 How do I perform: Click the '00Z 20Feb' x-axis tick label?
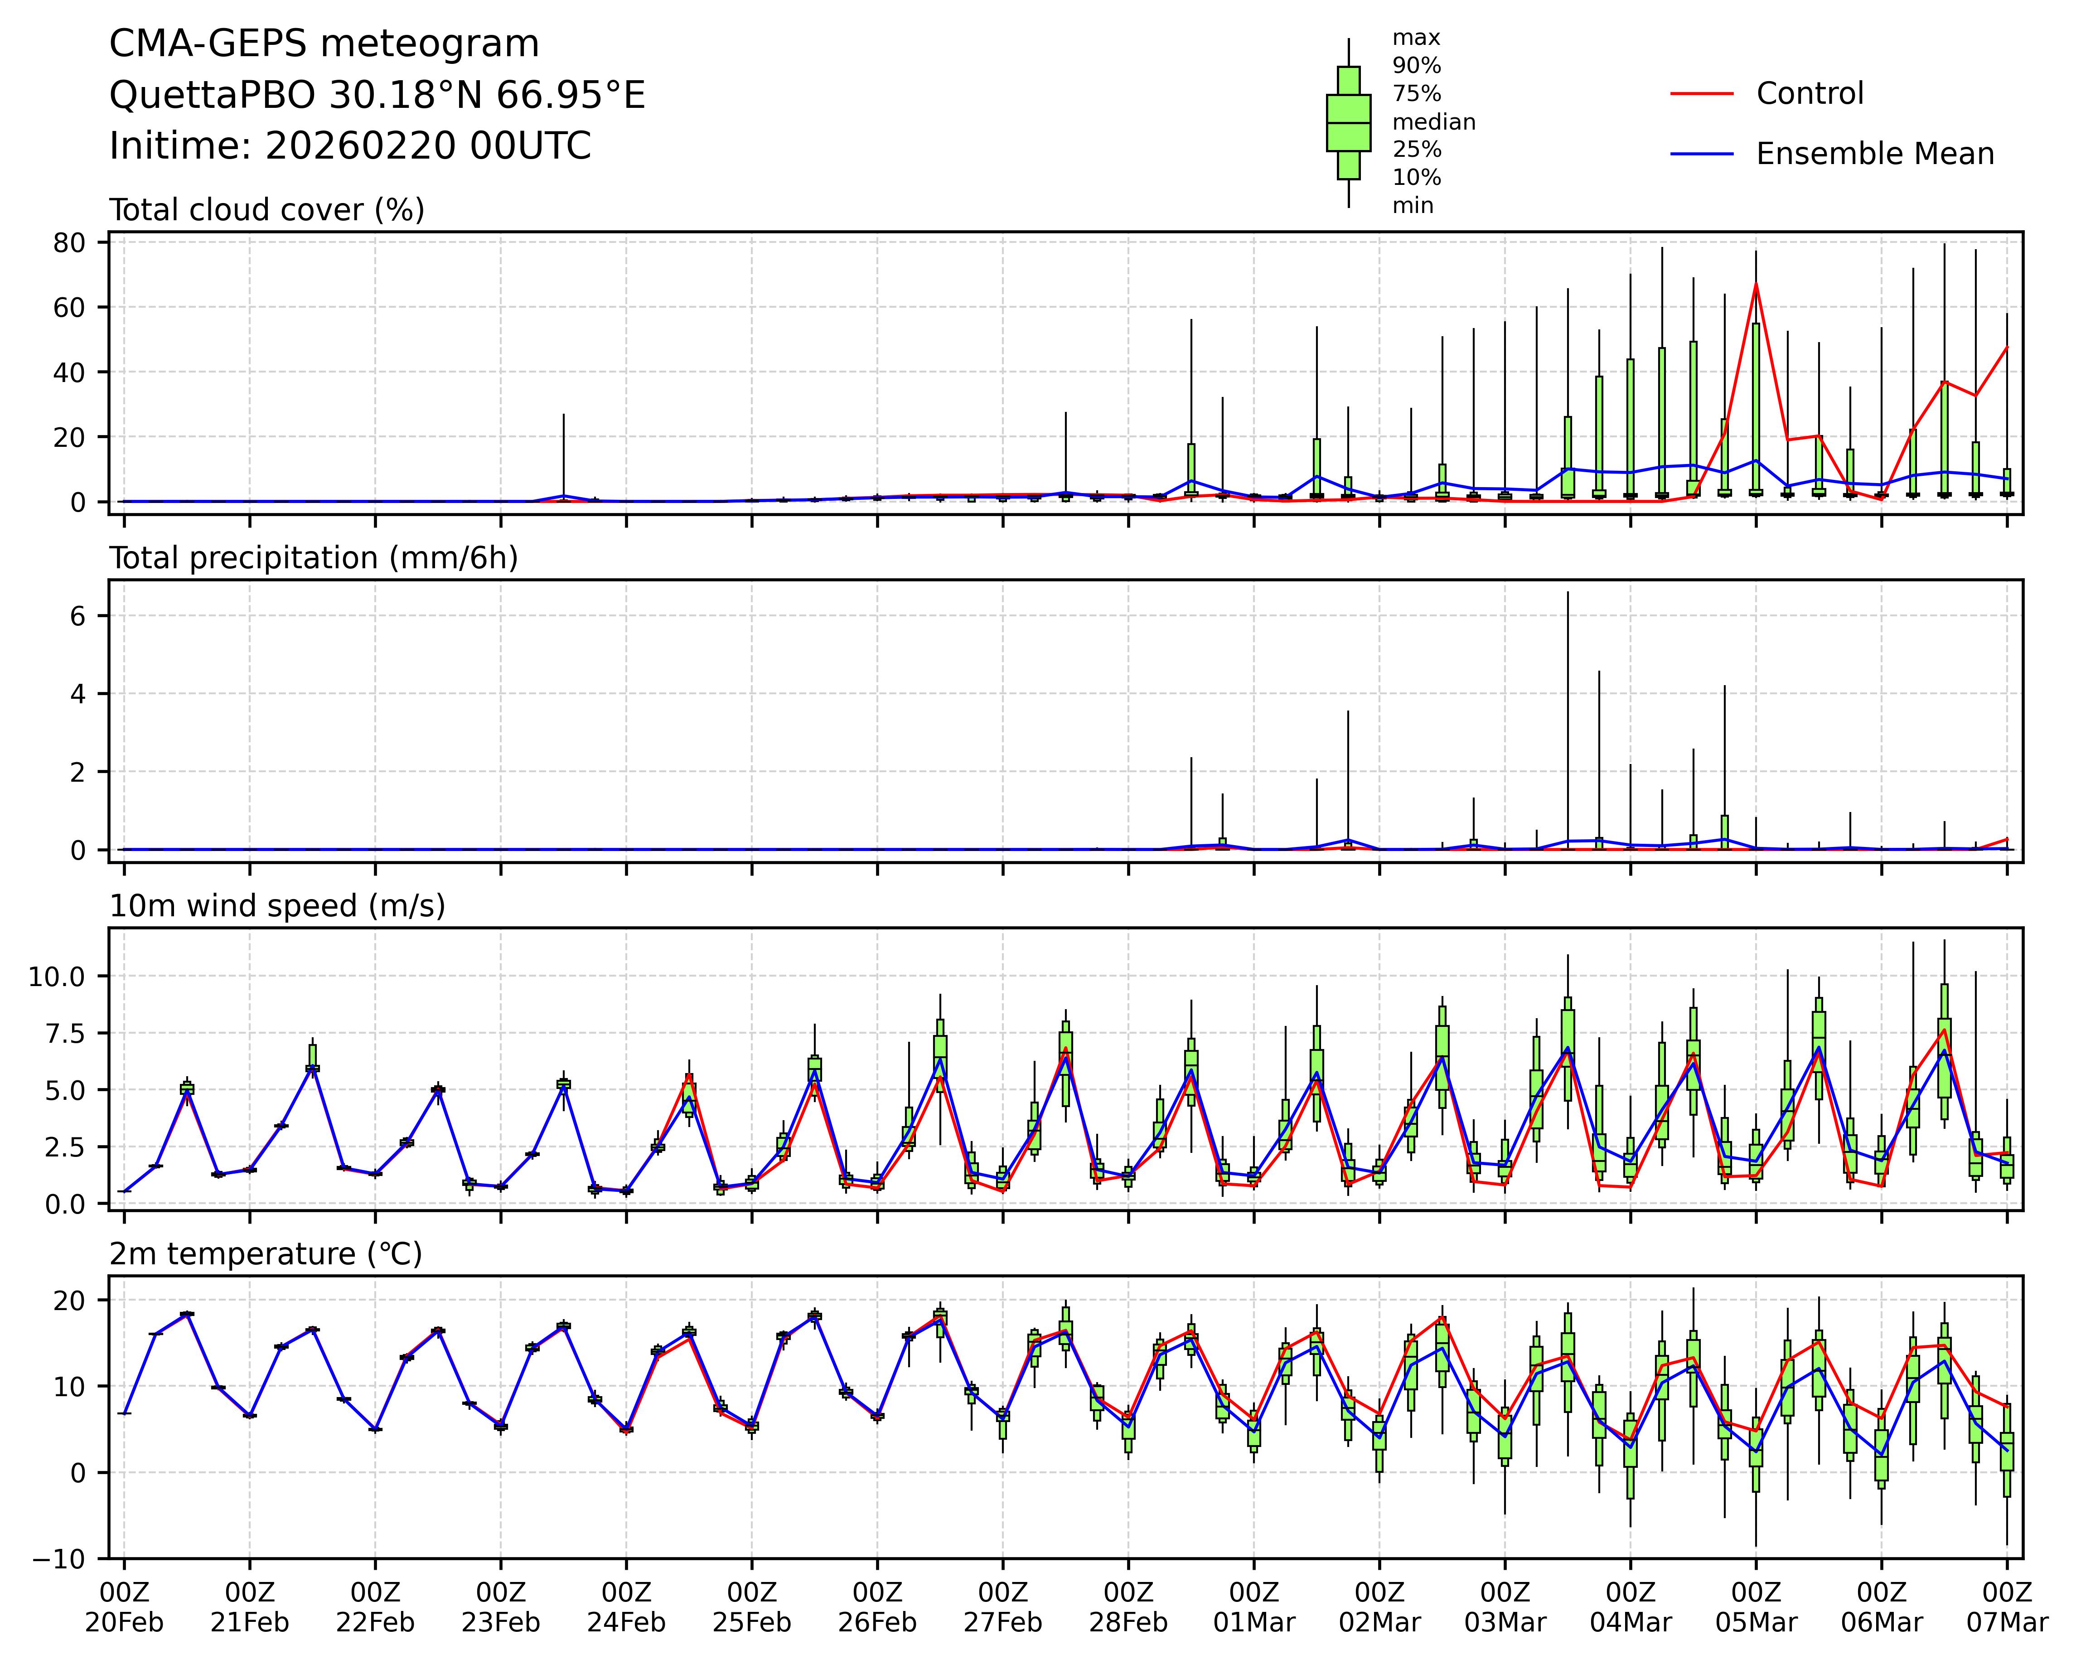(124, 1607)
